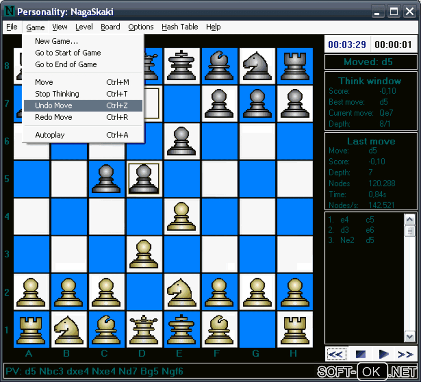Select the black knight on g8
The width and height of the screenshot is (421, 382).
[x=257, y=66]
